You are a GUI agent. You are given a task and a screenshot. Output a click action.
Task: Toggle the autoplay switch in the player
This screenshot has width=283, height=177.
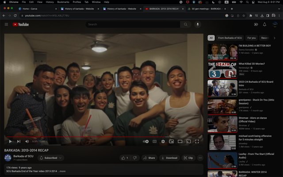click(146, 141)
